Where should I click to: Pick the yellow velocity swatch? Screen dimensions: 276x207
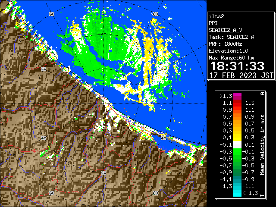(237, 138)
